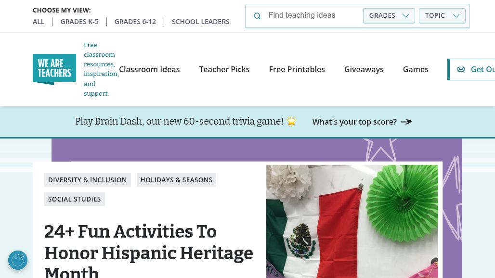This screenshot has height=278, width=495.
Task: Click the star emoji in Brain Dash banner
Action: coord(291,121)
